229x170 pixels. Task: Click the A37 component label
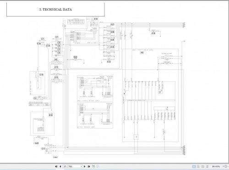click(x=112, y=24)
